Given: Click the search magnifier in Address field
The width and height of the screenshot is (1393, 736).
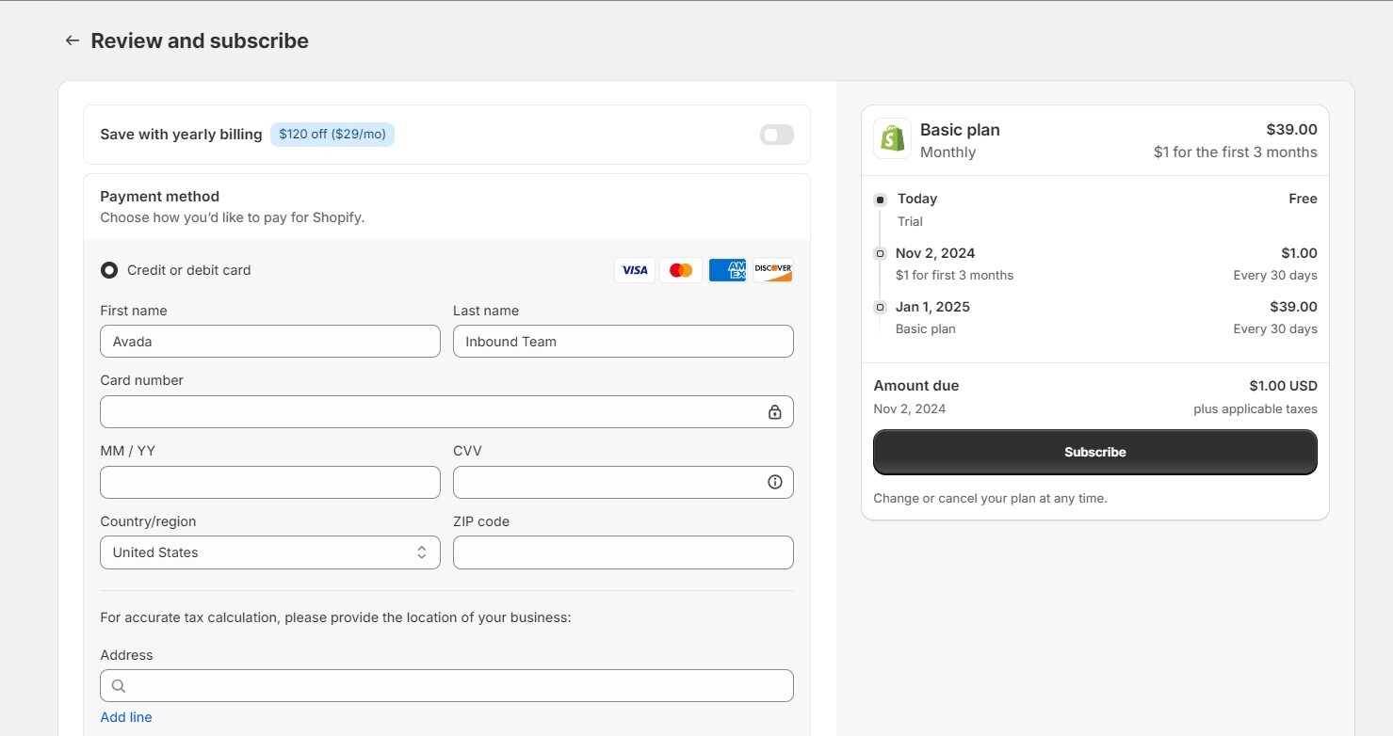Looking at the screenshot, I should coord(119,686).
